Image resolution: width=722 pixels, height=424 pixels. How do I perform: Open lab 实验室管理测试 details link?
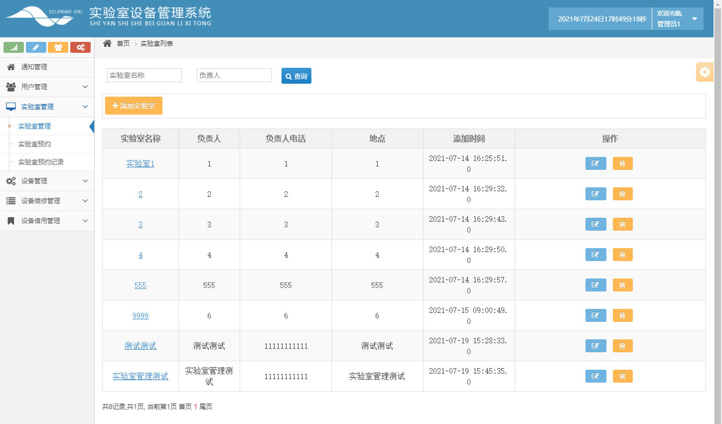coord(140,377)
